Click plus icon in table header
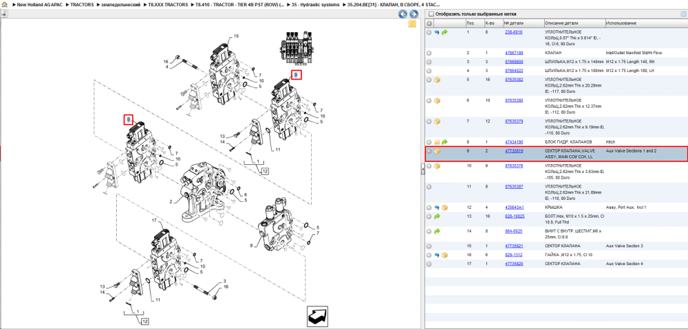 pos(429,23)
